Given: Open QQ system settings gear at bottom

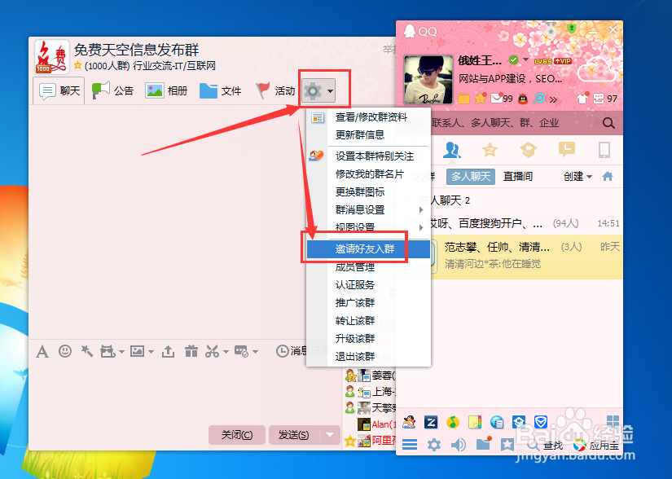Looking at the screenshot, I should [433, 445].
